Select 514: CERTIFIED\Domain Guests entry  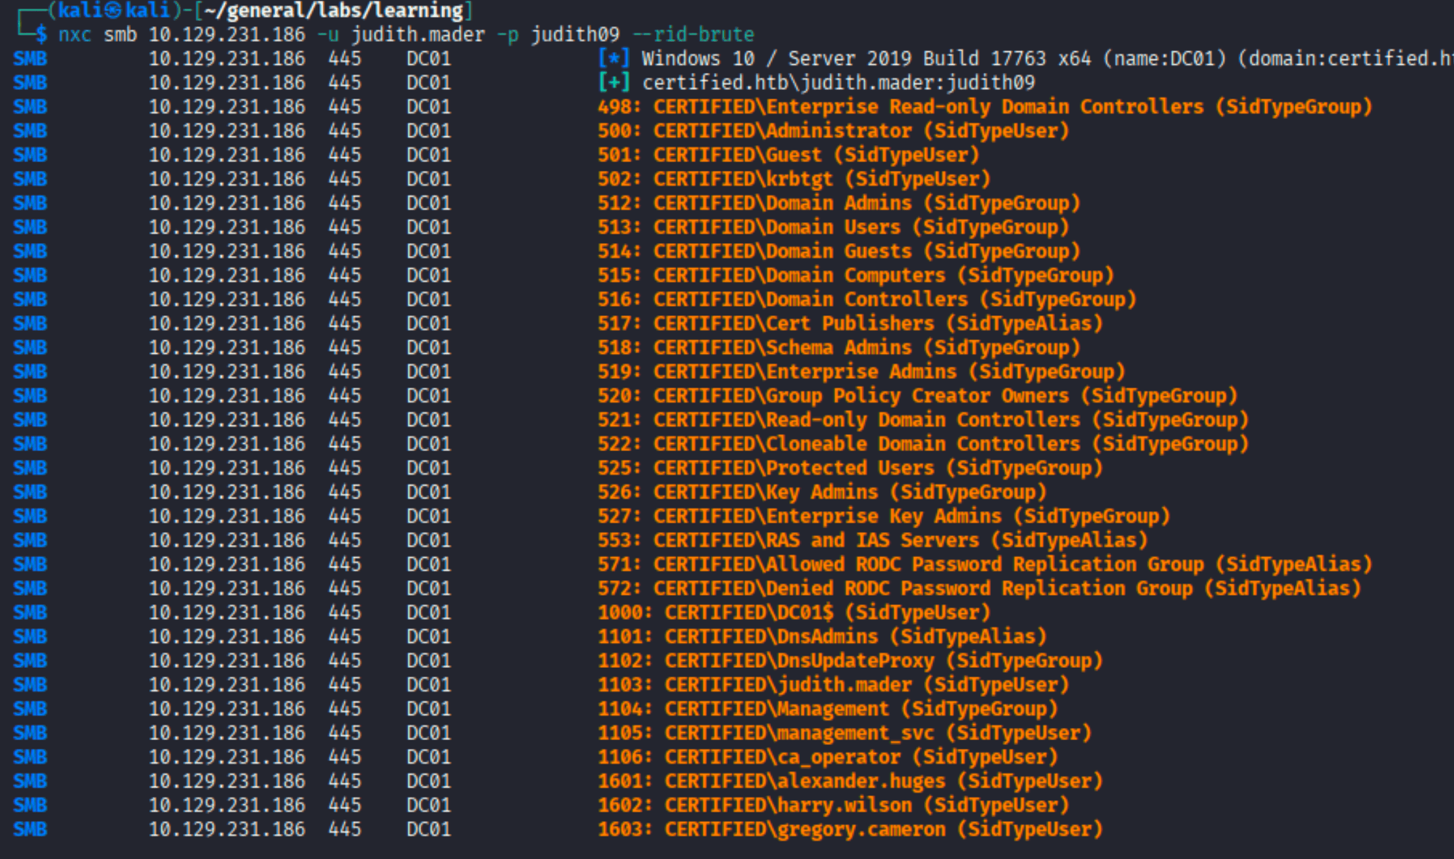click(839, 251)
